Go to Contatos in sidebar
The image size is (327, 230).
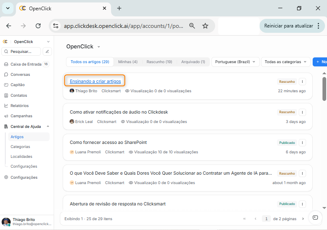click(18, 96)
